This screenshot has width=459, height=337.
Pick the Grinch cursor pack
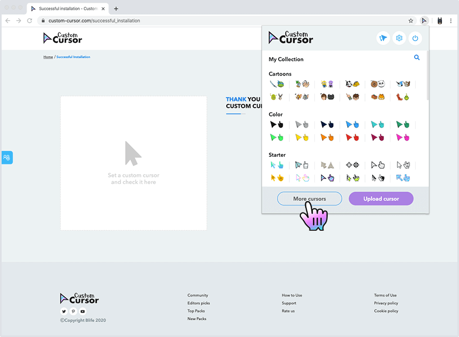[403, 97]
